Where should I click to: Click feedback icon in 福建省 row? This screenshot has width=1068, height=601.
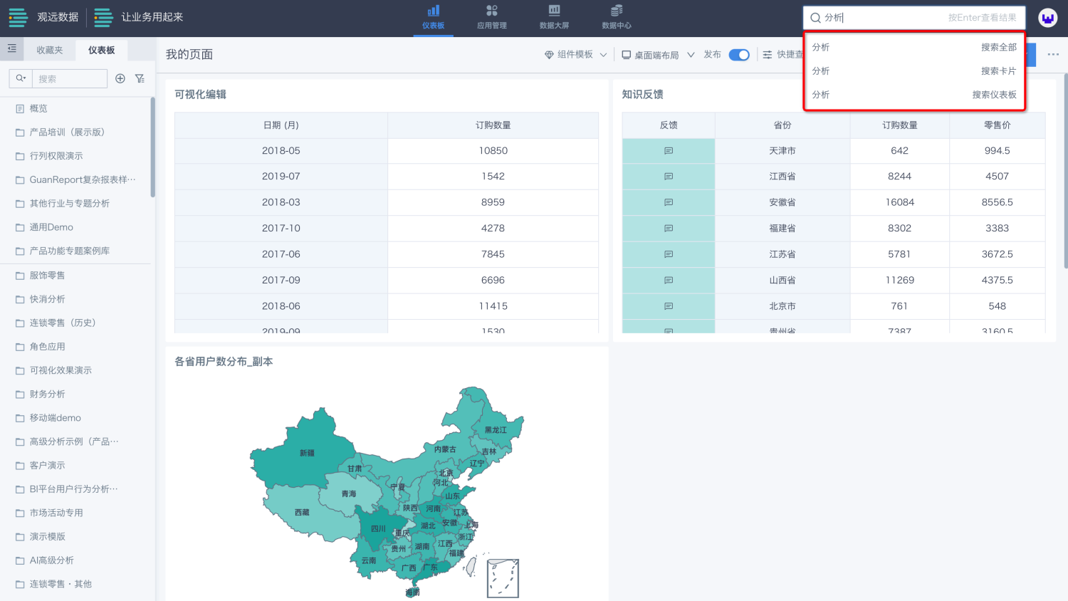click(669, 229)
